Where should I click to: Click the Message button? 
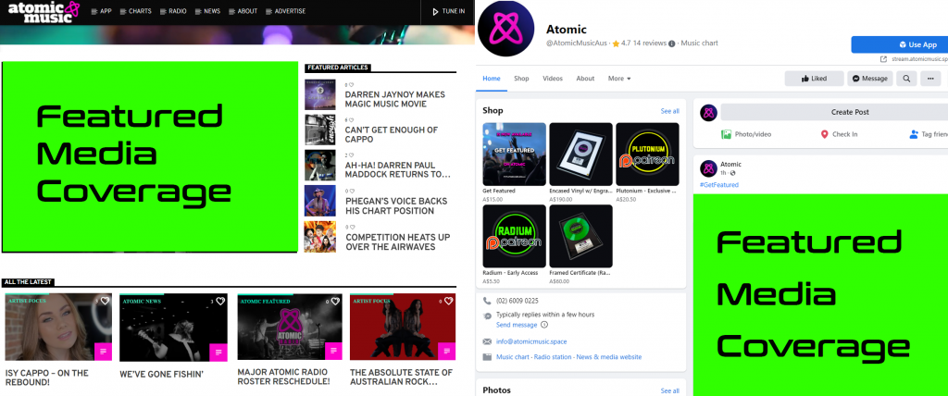870,79
